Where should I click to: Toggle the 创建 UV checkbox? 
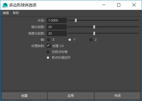click(x=49, y=46)
